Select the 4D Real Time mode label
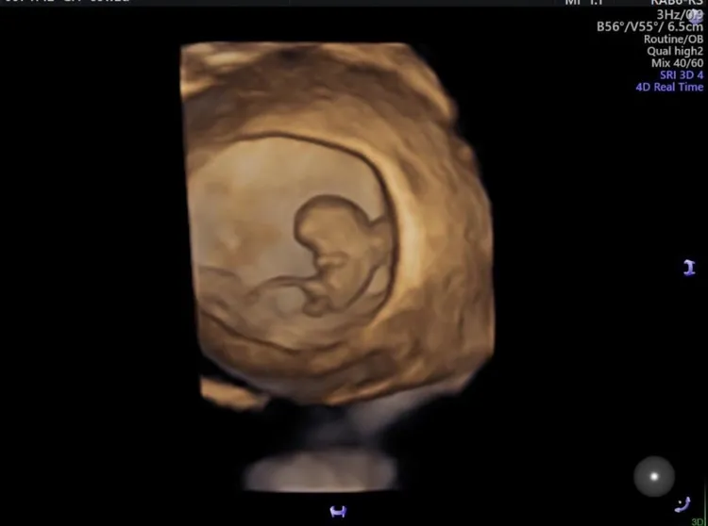This screenshot has height=526, width=708. click(x=669, y=88)
